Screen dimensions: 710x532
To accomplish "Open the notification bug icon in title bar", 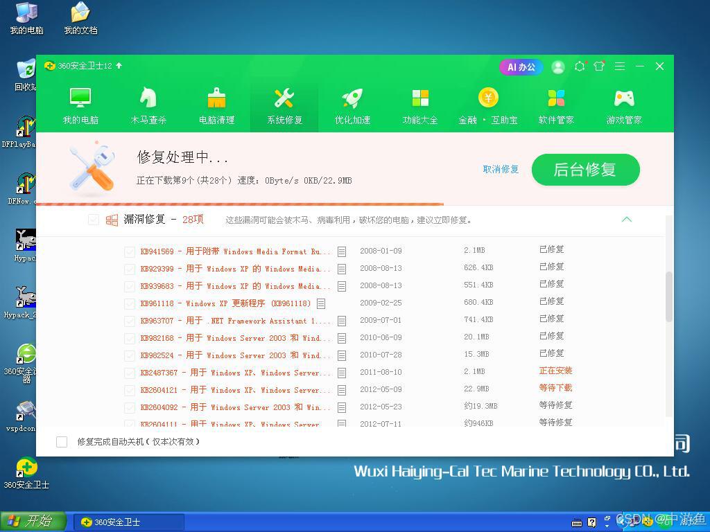I will pyautogui.click(x=580, y=66).
